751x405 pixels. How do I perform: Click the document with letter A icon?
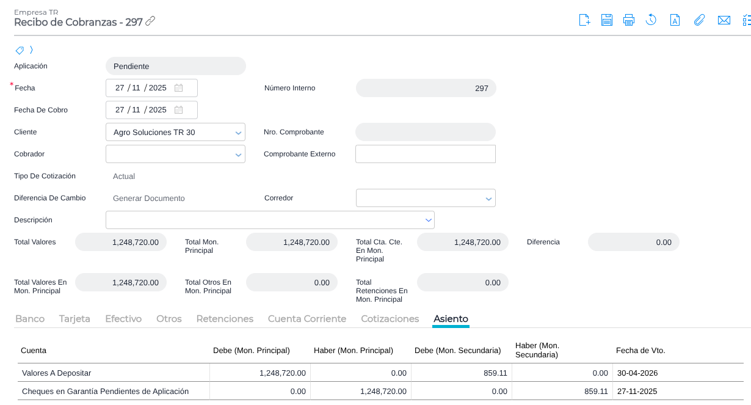click(x=675, y=20)
